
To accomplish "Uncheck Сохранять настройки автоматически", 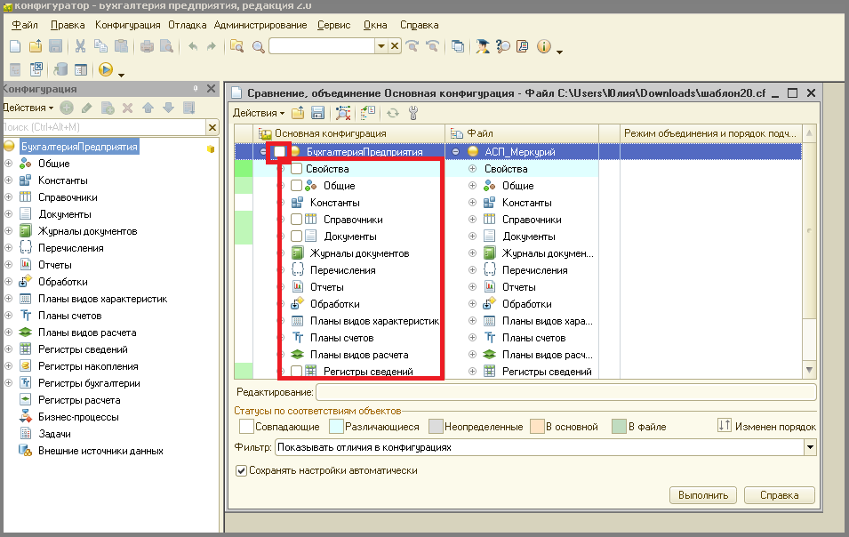I will 242,470.
